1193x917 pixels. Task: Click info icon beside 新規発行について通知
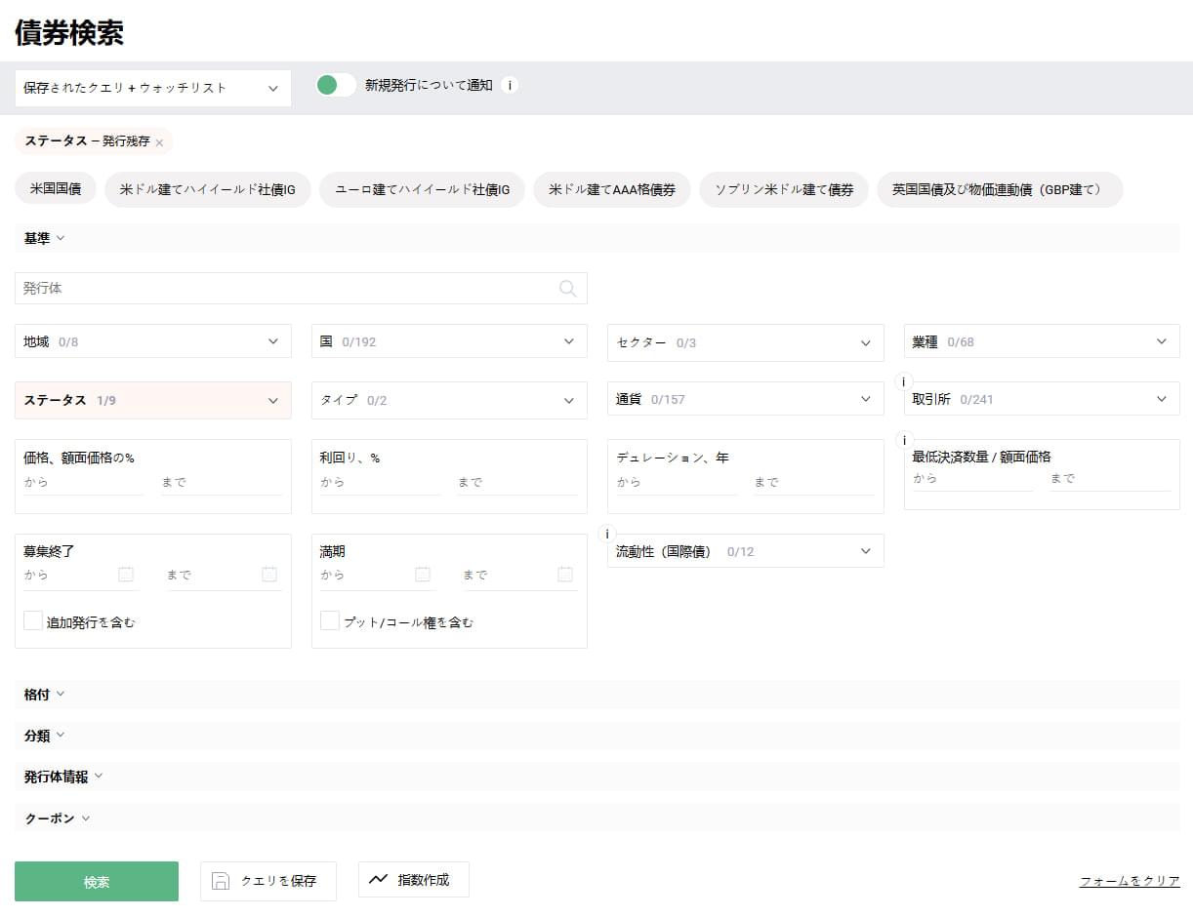(510, 85)
